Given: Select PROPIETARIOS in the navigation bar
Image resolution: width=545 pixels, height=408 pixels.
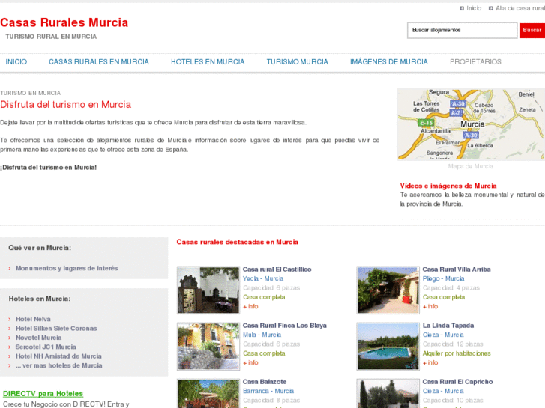Looking at the screenshot, I should (475, 62).
